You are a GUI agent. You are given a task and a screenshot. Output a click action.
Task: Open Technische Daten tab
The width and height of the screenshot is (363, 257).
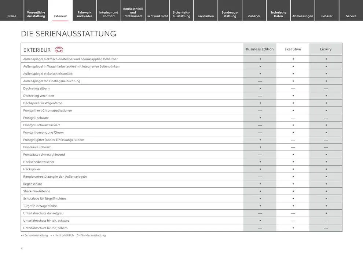click(278, 14)
